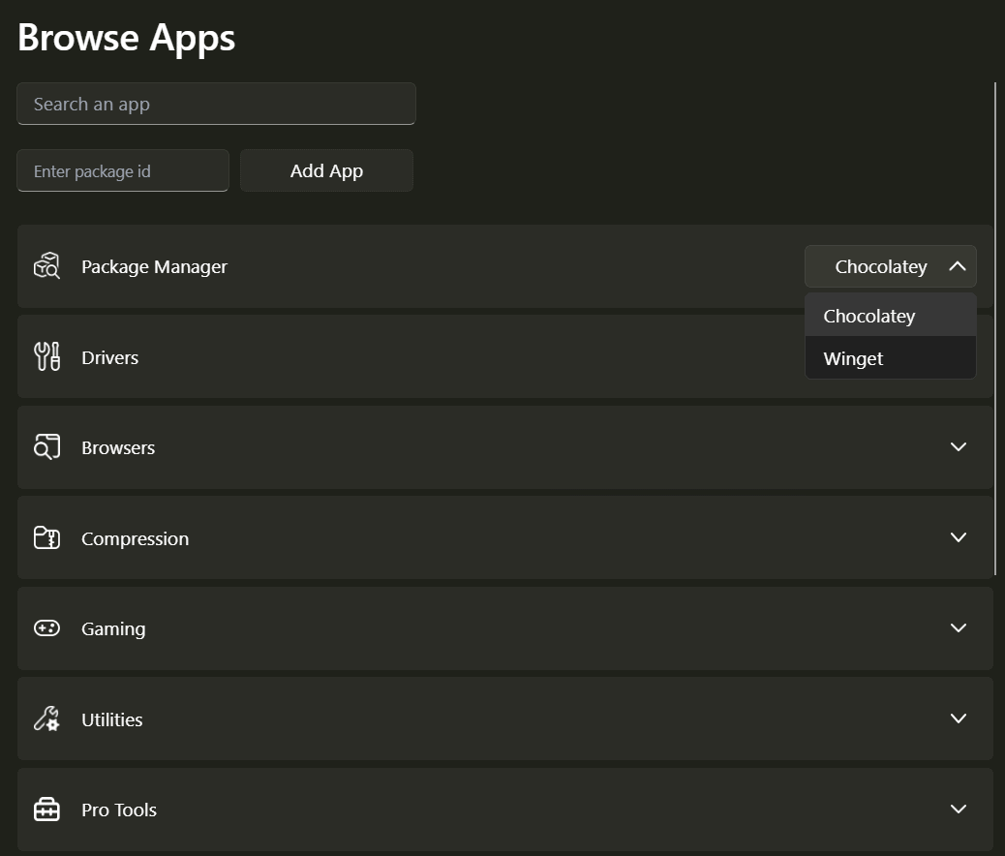The height and width of the screenshot is (856, 1005).
Task: Expand the Pro Tools section chevron
Action: [958, 810]
